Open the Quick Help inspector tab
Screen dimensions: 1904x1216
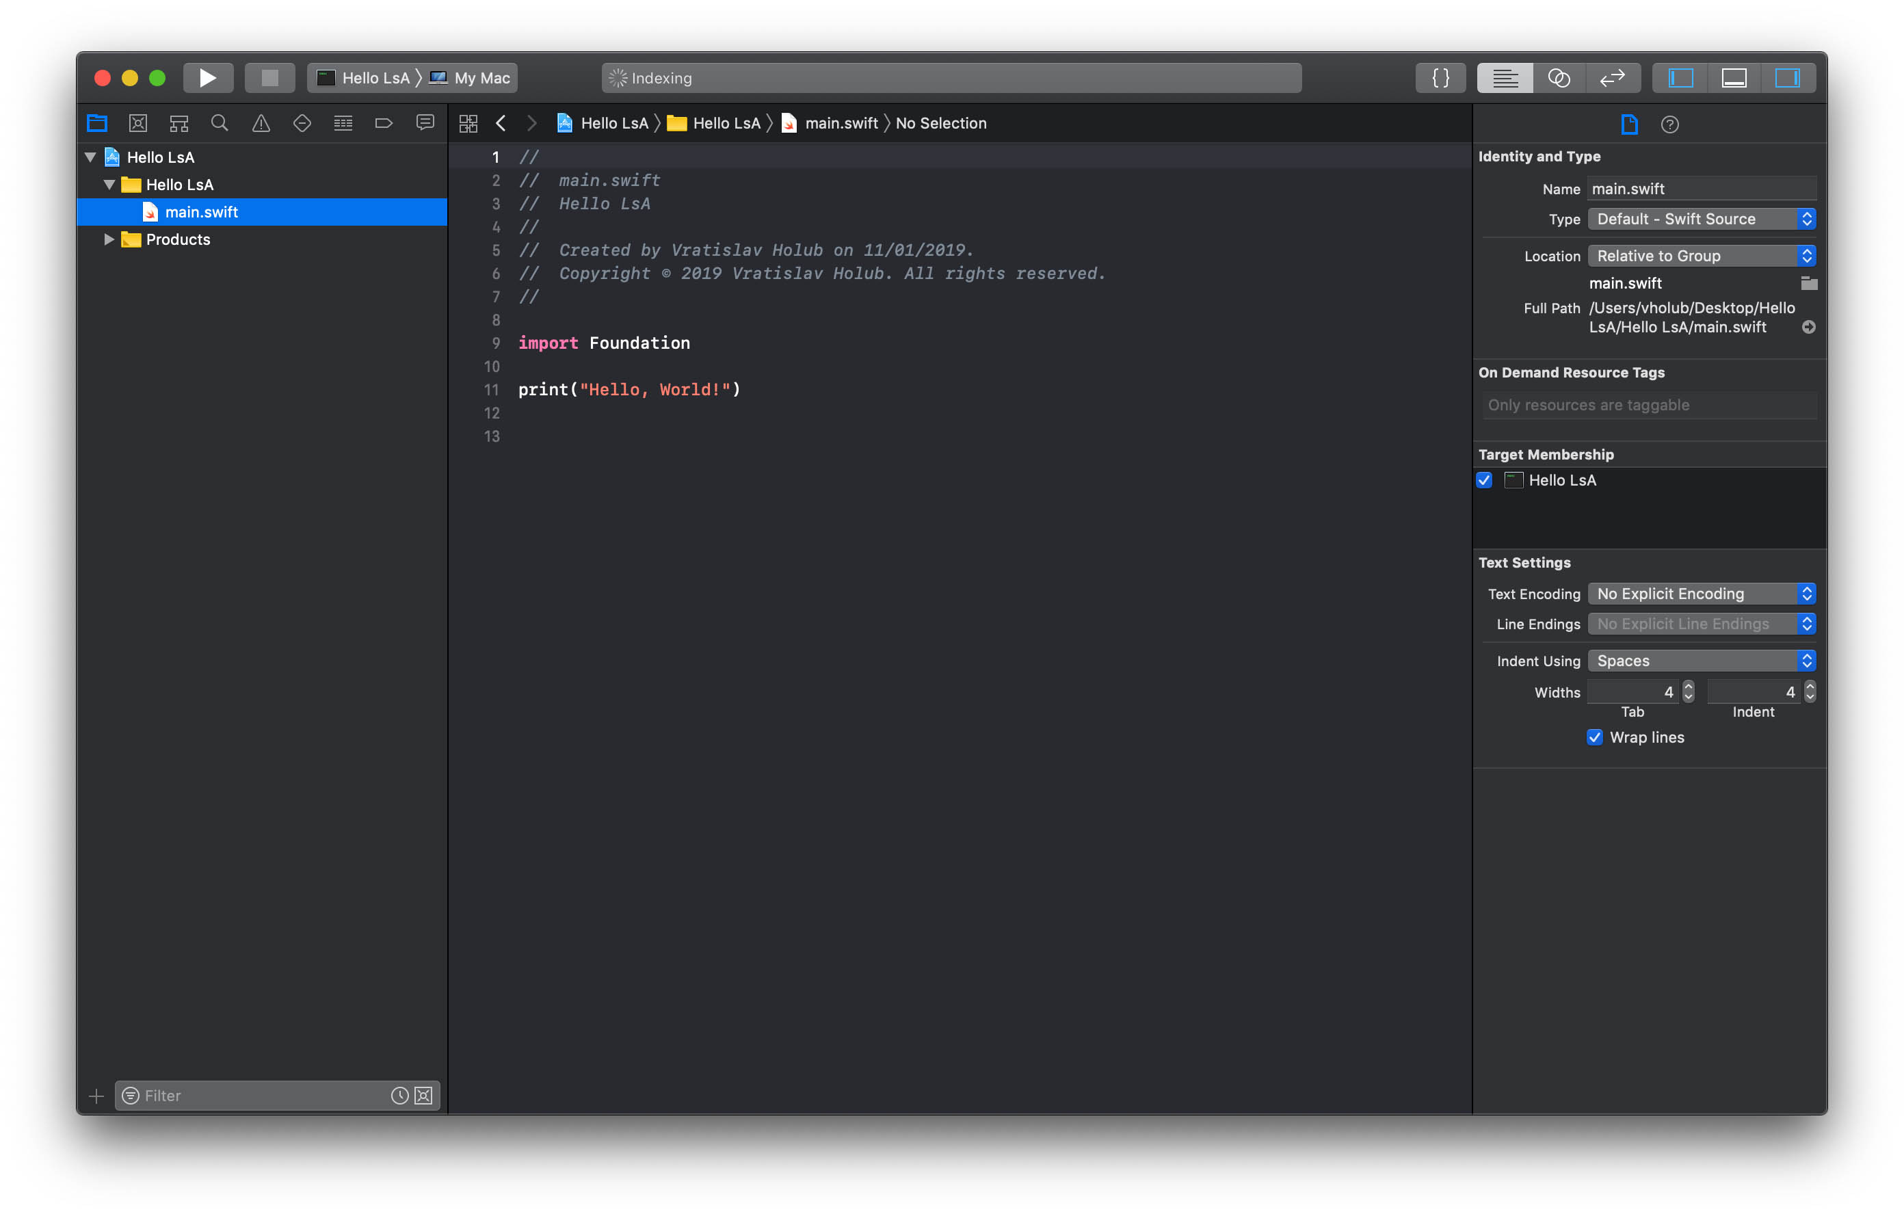click(1669, 124)
